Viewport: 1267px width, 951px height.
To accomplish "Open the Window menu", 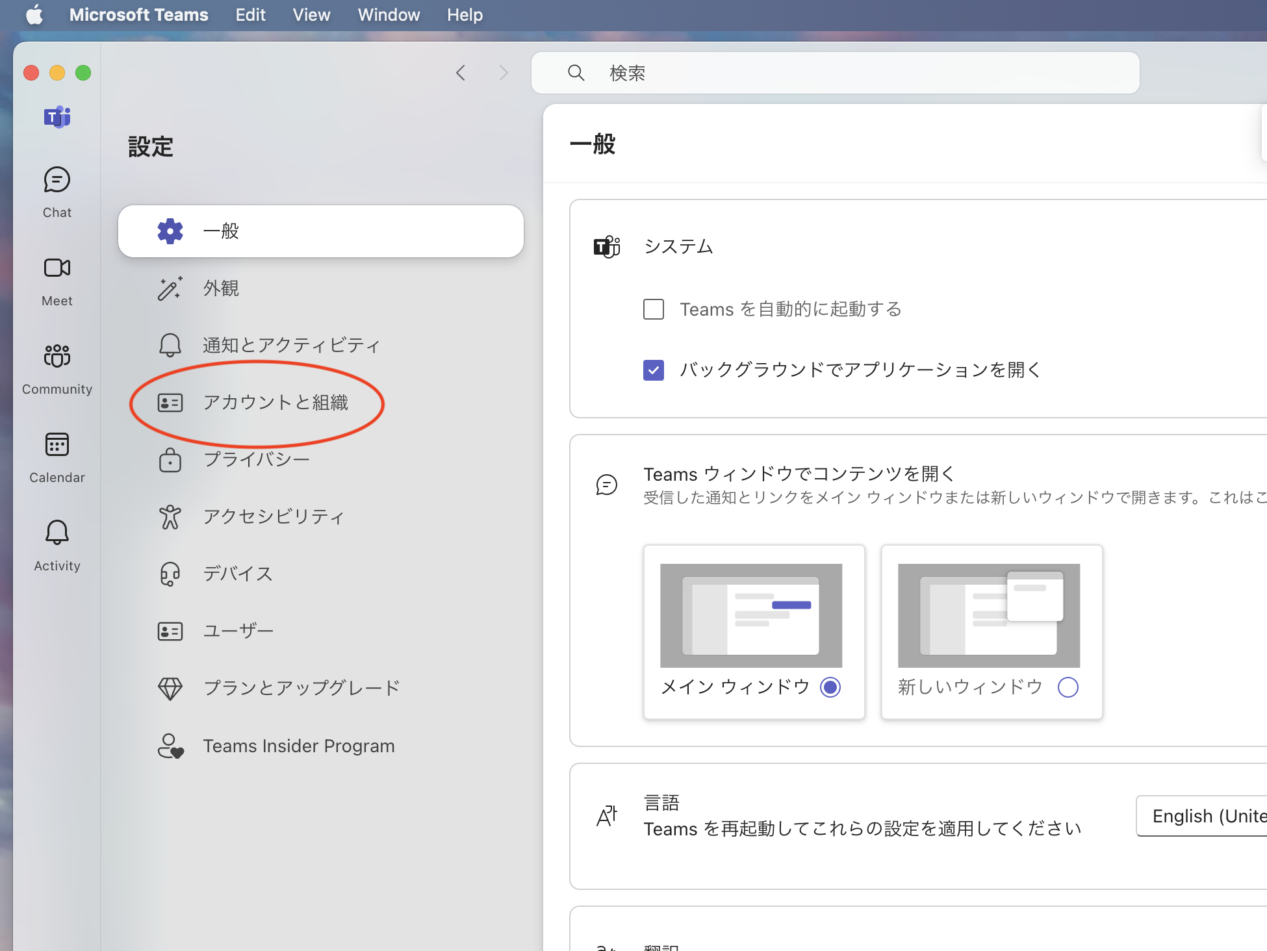I will point(389,14).
